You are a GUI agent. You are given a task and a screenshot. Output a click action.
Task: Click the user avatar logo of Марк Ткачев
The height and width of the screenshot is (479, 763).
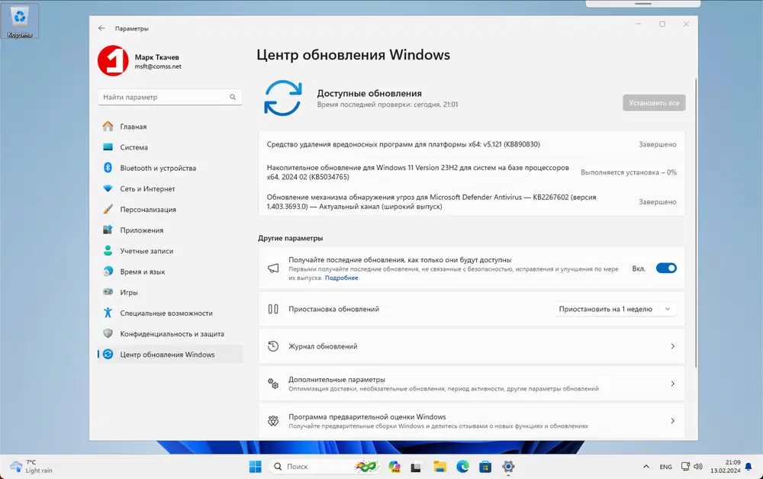click(113, 61)
